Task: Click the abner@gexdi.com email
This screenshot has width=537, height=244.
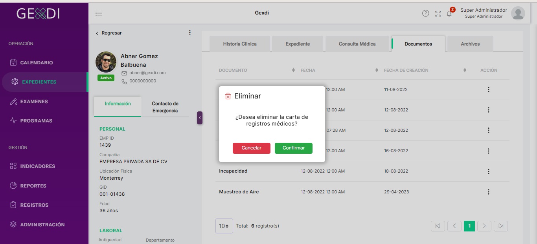Action: click(x=147, y=73)
